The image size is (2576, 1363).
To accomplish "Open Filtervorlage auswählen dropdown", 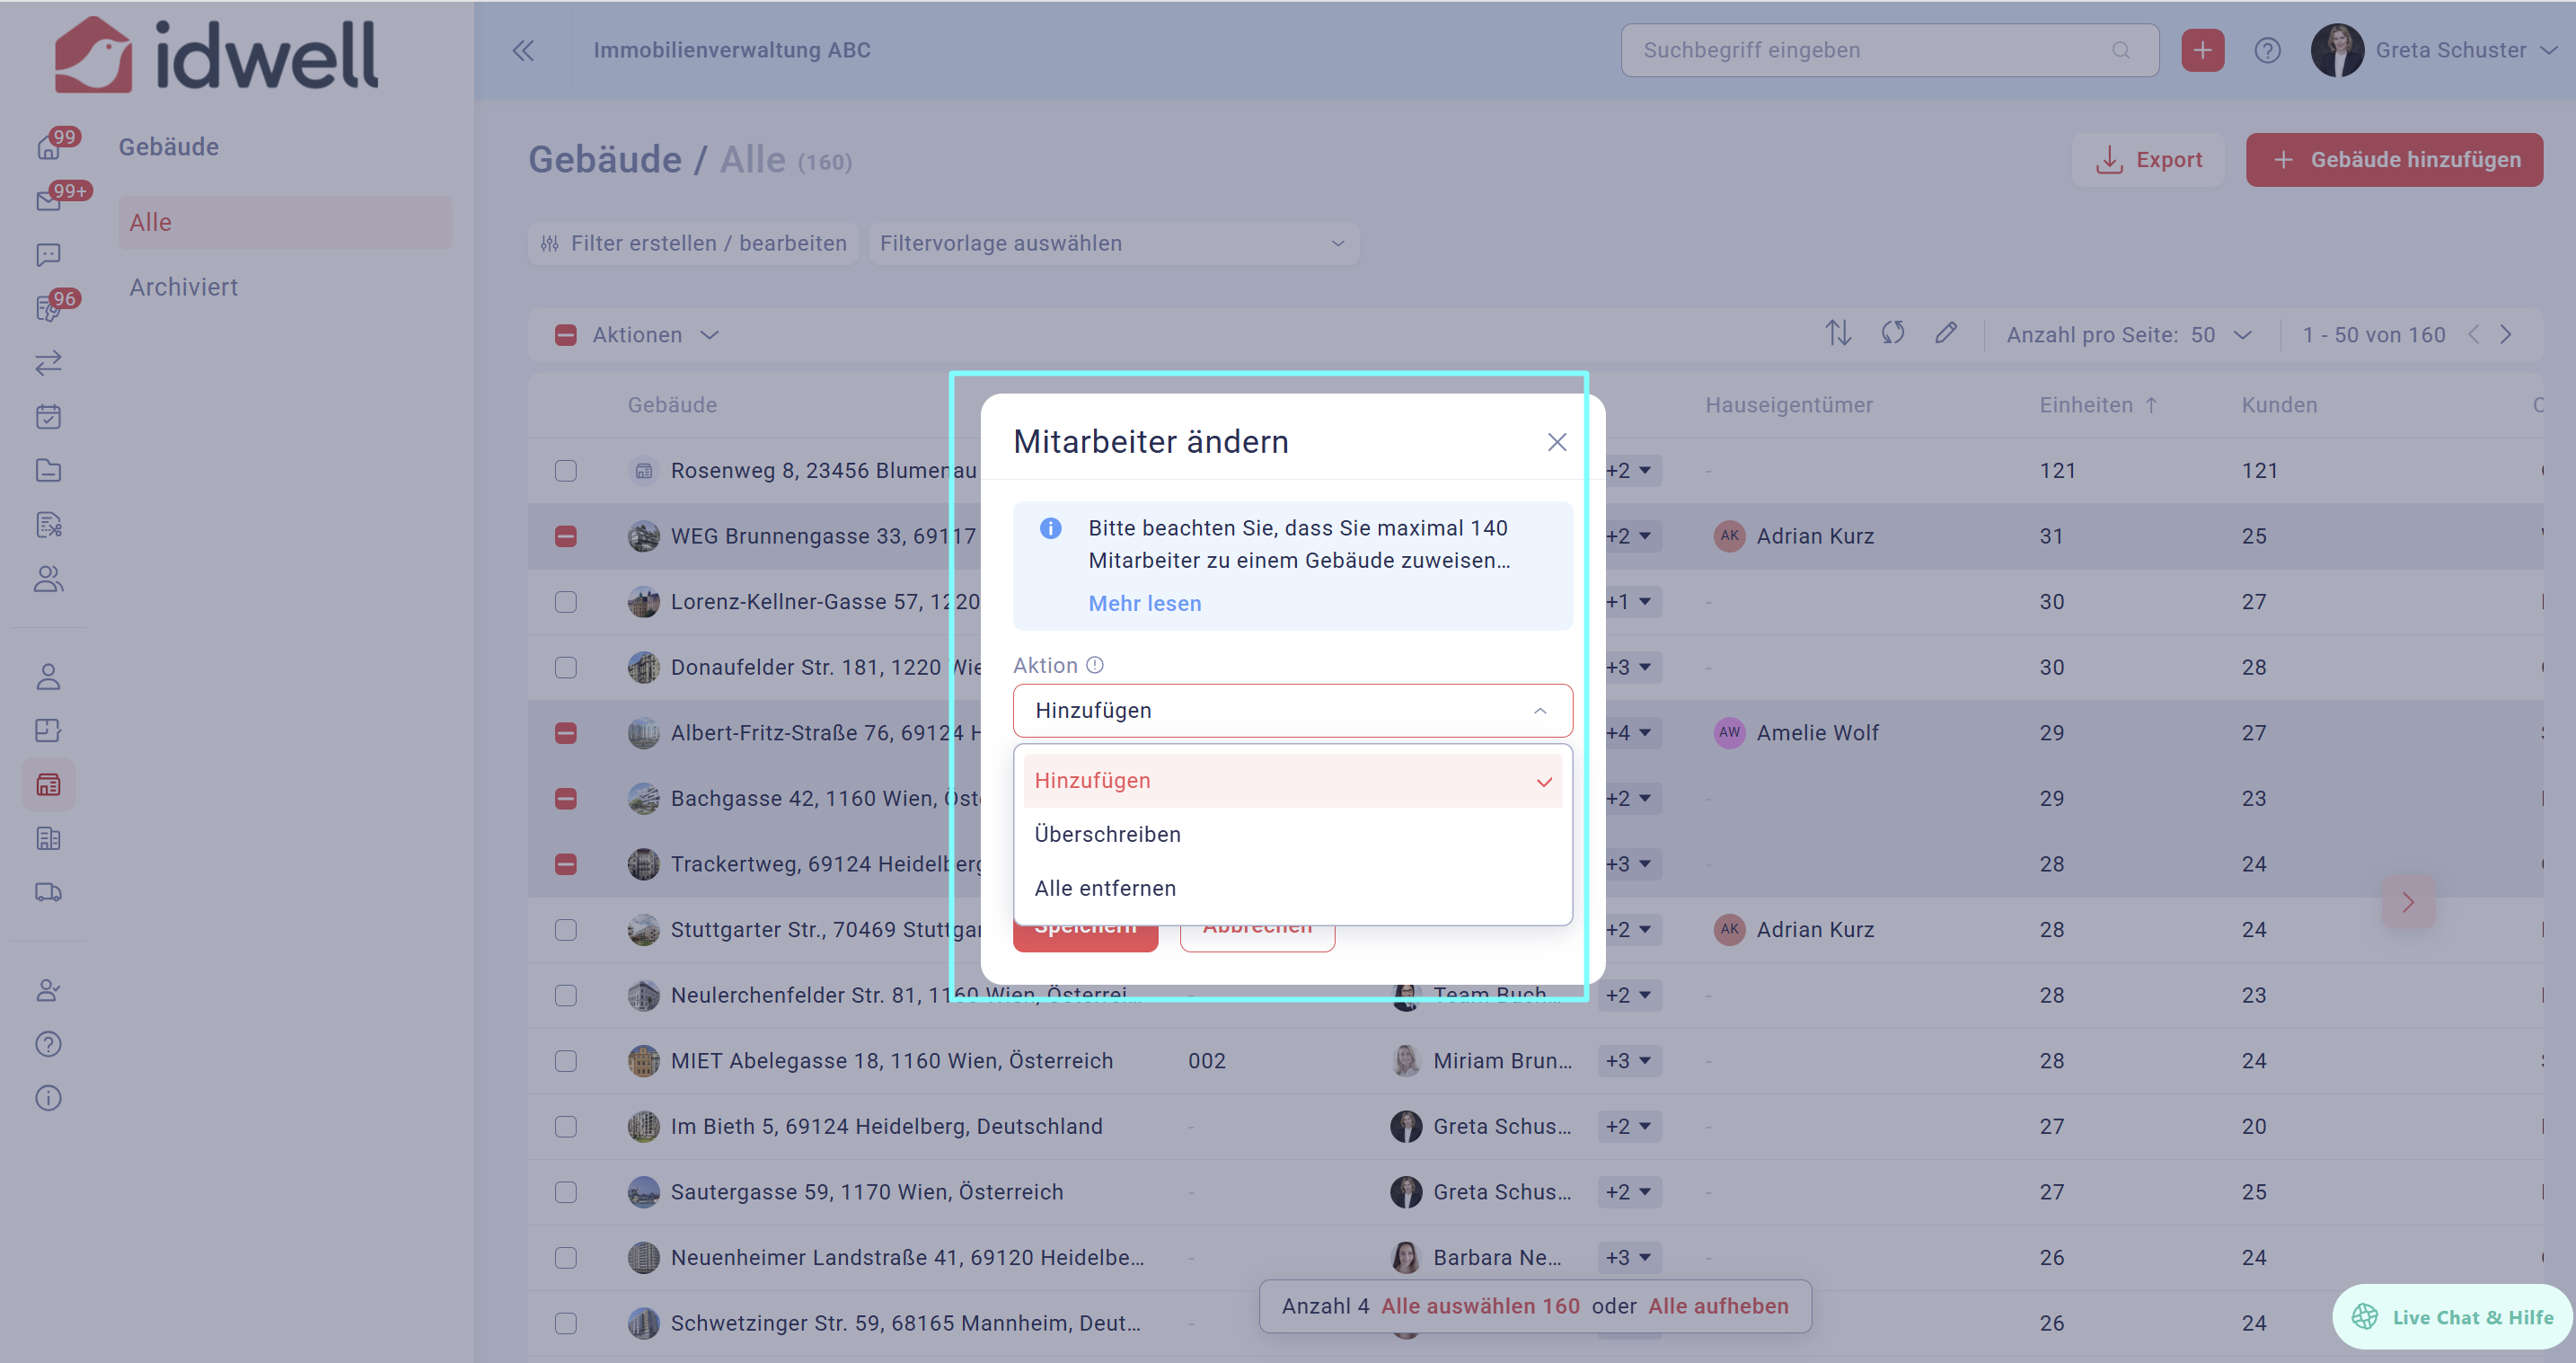I will [x=1112, y=243].
